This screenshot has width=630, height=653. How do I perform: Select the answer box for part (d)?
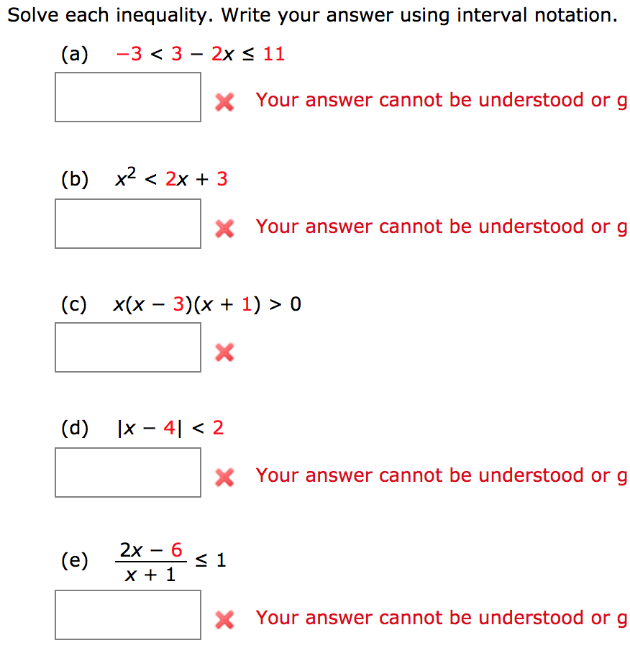click(x=127, y=472)
